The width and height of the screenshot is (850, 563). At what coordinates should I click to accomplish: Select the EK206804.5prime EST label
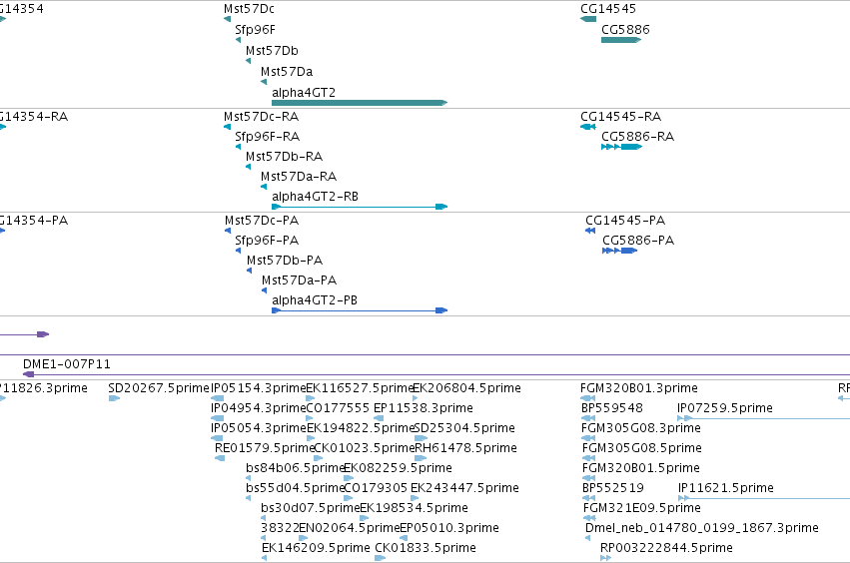click(466, 388)
